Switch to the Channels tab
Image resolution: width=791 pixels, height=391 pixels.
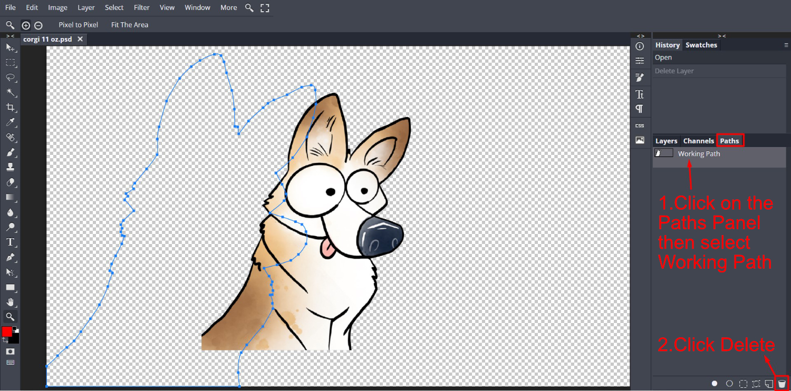(x=699, y=141)
